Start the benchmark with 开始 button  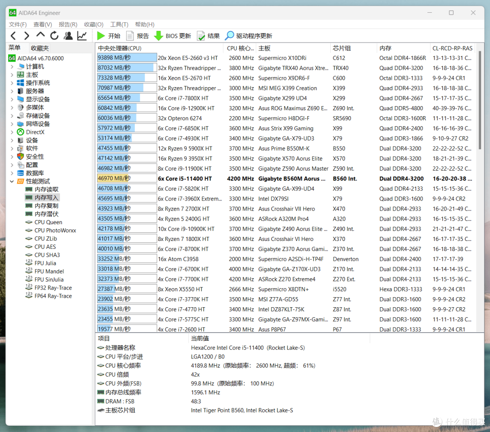click(x=109, y=36)
